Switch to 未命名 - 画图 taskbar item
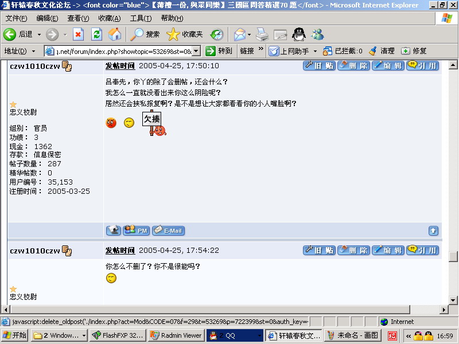The image size is (459, 344). (353, 335)
